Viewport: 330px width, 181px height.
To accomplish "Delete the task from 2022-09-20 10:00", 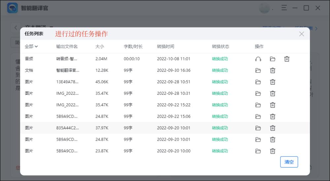I will tap(273, 151).
